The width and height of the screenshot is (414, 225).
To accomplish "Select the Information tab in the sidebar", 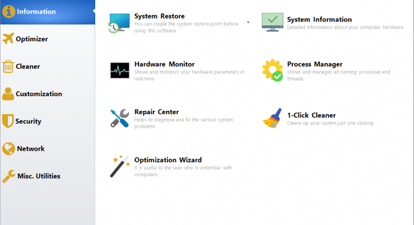I will [x=36, y=11].
